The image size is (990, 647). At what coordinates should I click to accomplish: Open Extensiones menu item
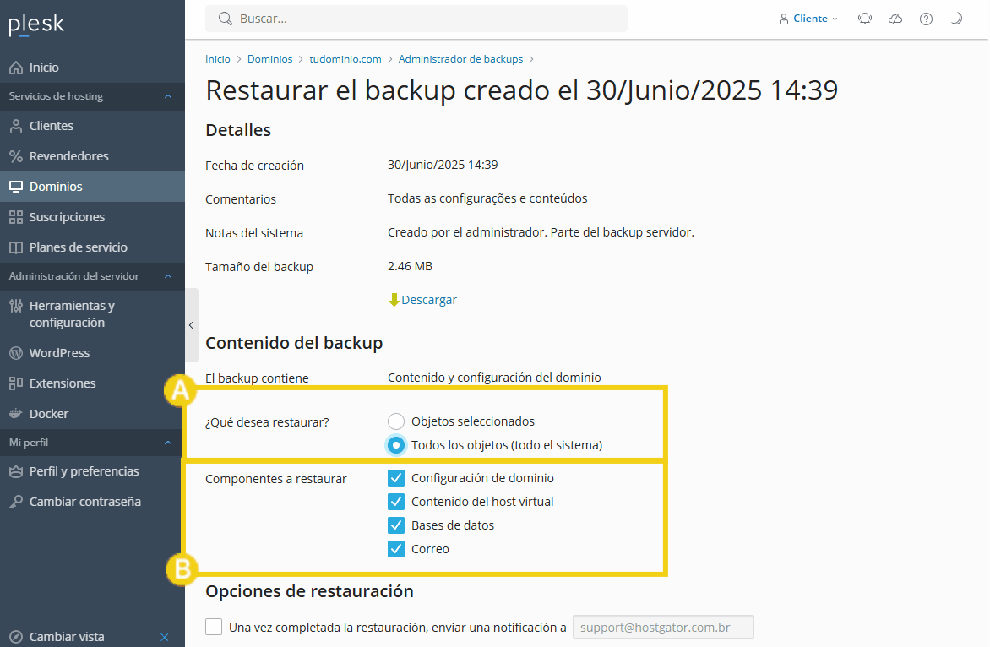(92, 383)
